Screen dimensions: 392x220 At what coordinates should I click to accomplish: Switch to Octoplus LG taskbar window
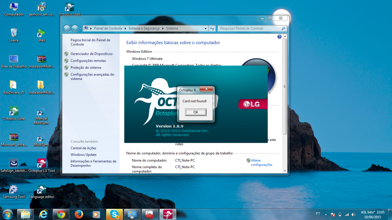[x=168, y=214]
